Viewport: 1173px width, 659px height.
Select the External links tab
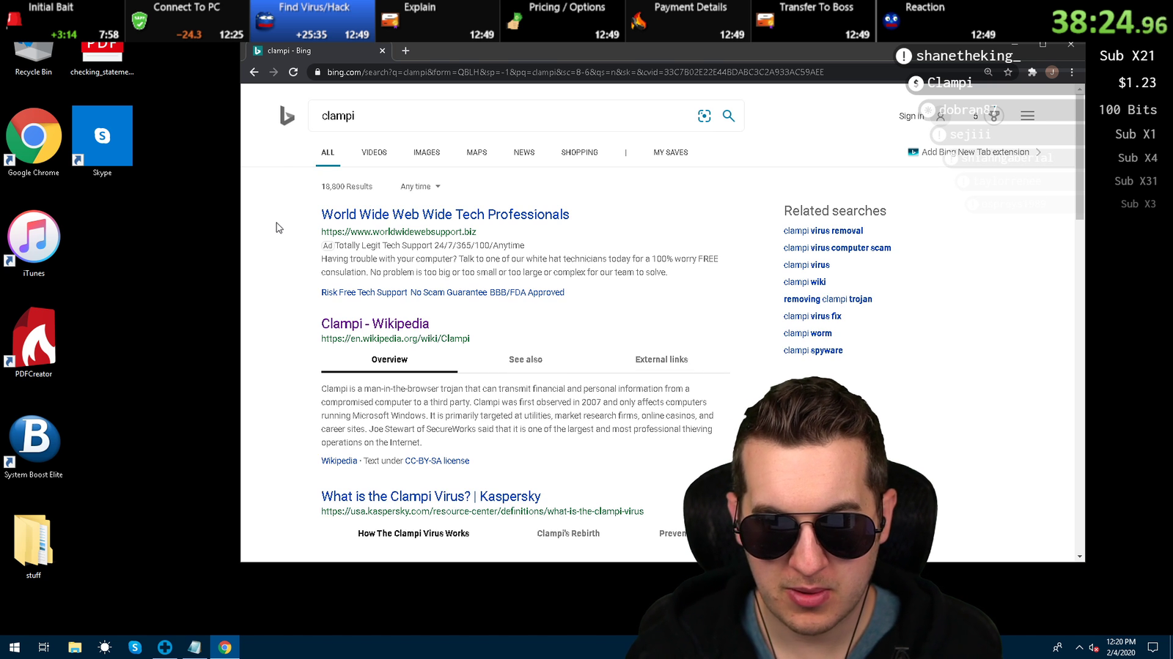[x=661, y=360]
